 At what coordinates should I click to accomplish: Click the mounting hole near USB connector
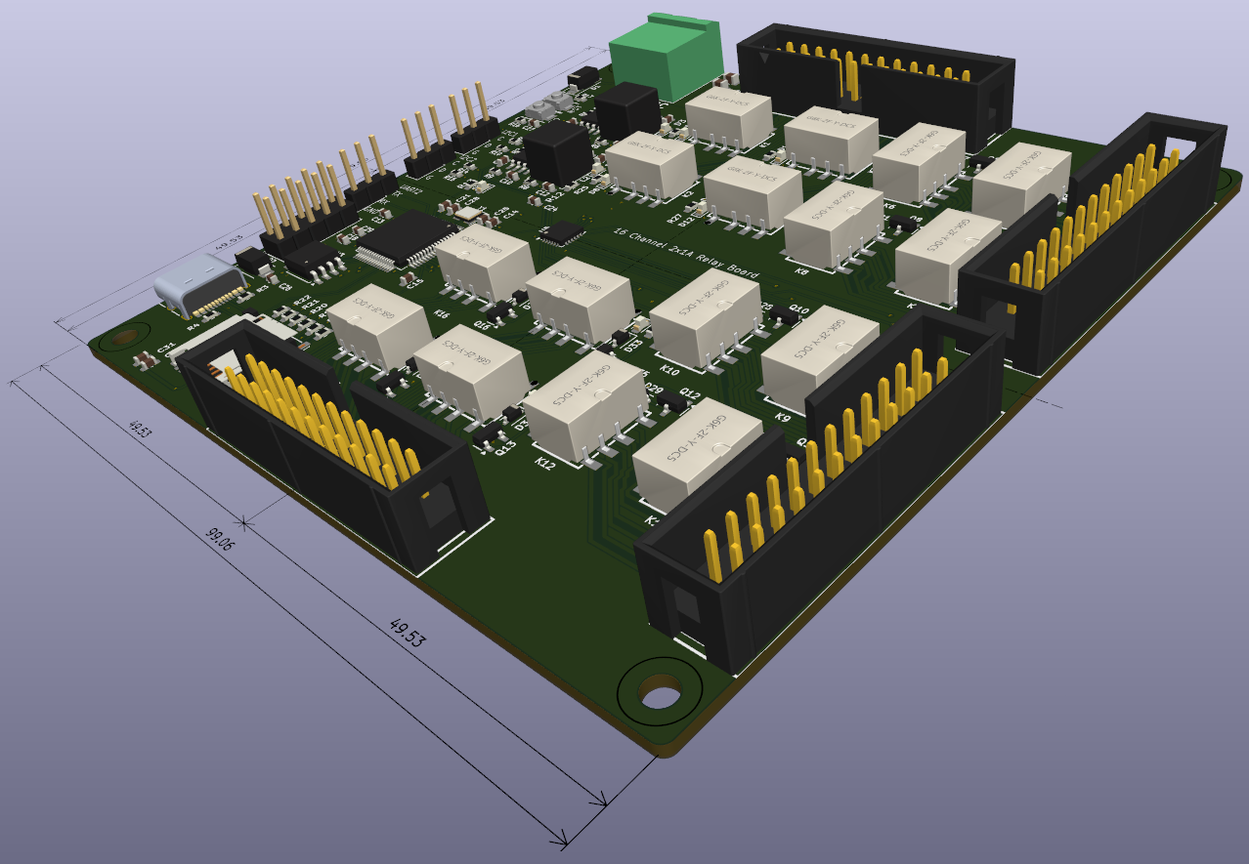click(124, 338)
